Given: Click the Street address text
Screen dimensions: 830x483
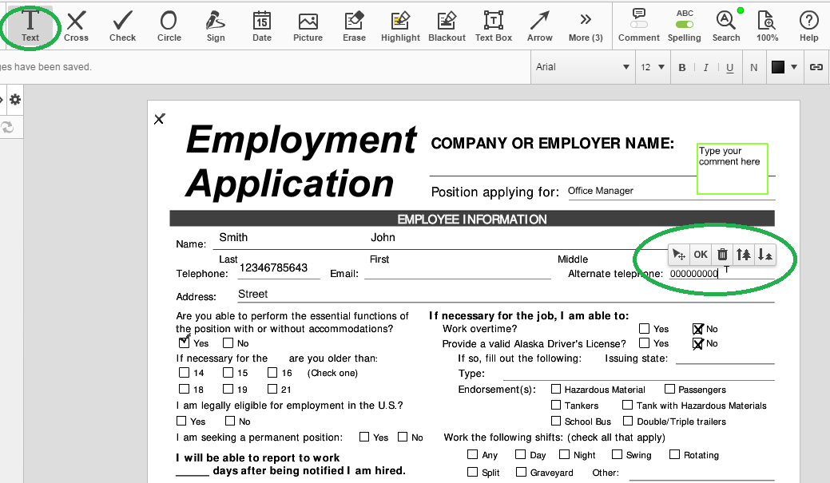Looking at the screenshot, I should [x=252, y=294].
